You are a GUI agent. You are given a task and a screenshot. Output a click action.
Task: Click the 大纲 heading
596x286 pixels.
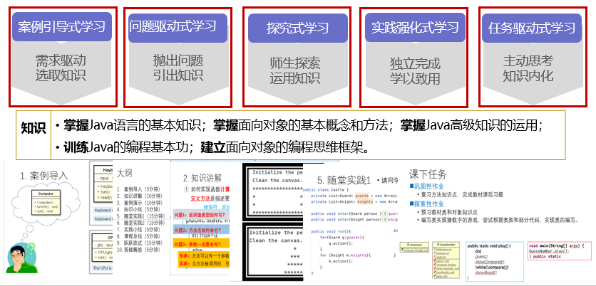tap(124, 174)
